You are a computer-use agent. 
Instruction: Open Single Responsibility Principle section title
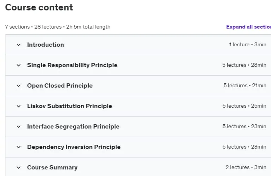72,65
